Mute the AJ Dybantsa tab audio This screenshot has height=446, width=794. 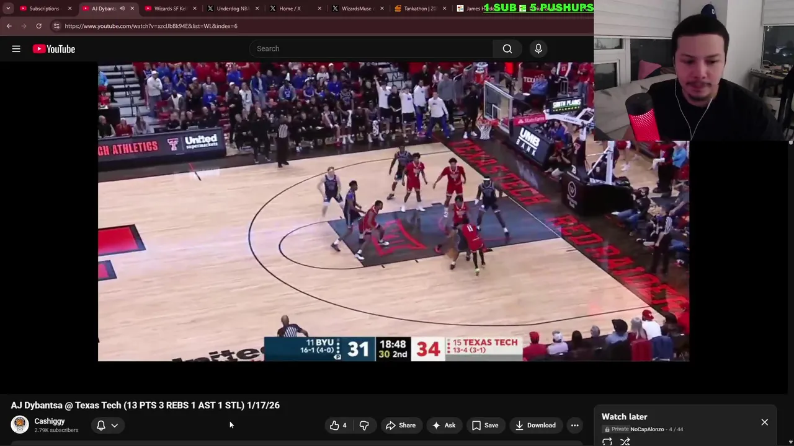122,9
